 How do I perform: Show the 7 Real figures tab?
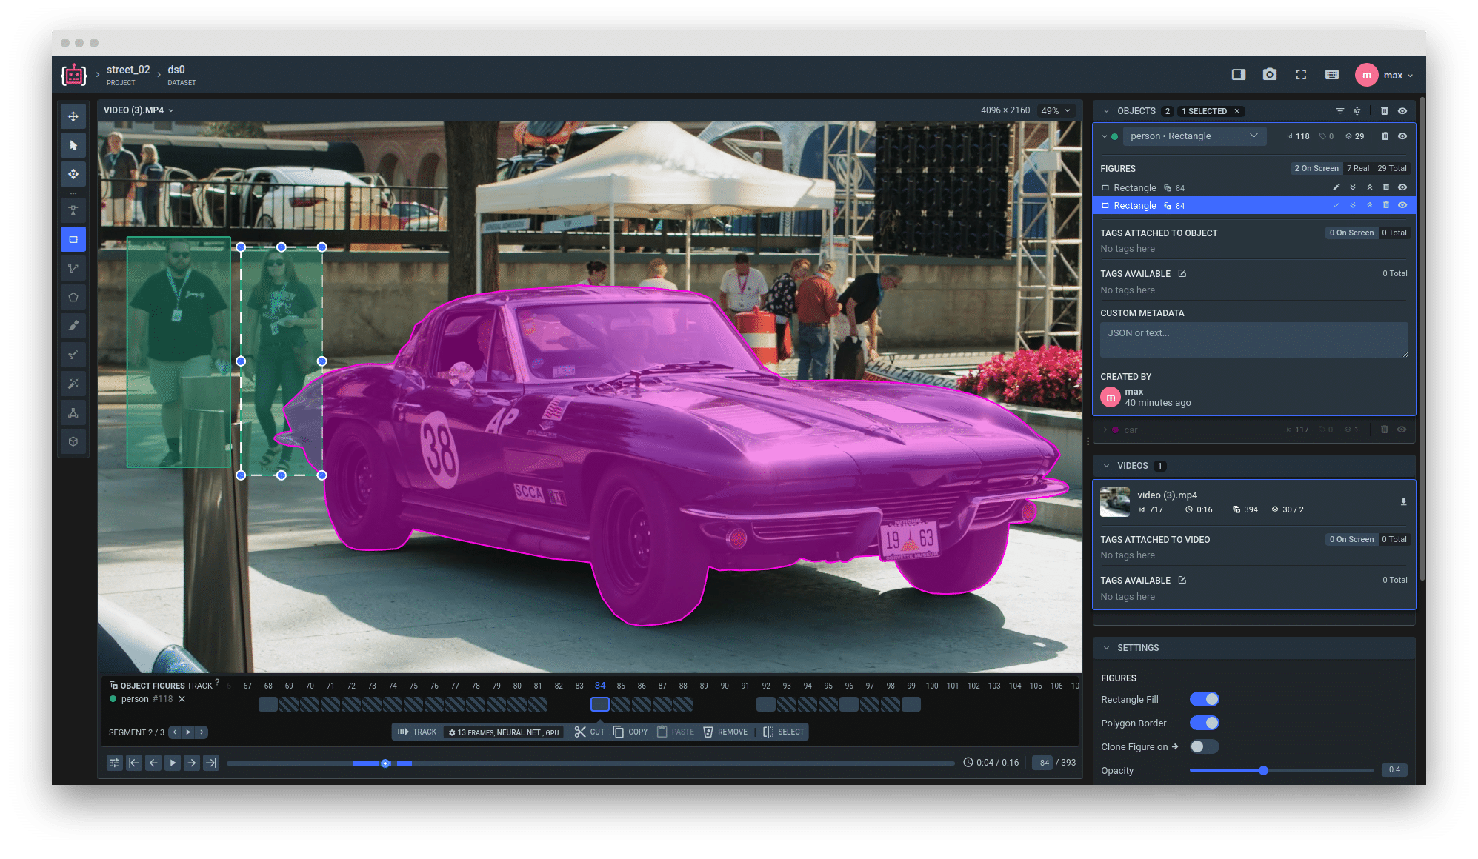pos(1358,168)
